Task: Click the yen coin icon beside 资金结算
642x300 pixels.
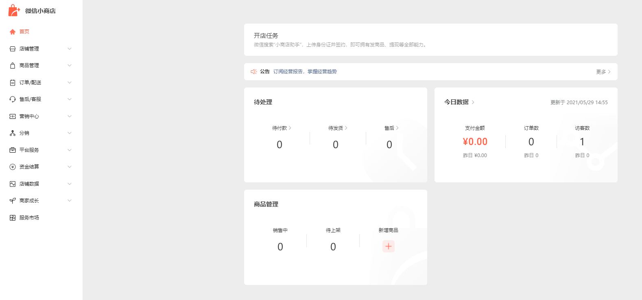Action: (x=13, y=167)
